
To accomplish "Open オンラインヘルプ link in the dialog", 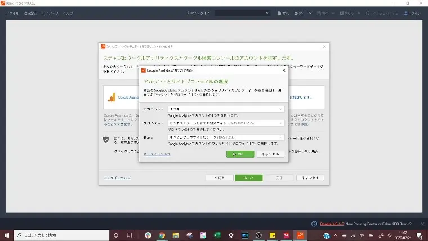I will 157,154.
